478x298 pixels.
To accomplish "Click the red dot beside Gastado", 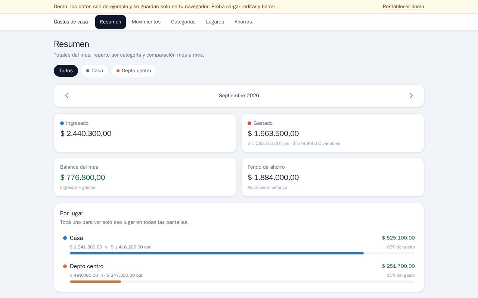I will pyautogui.click(x=249, y=123).
